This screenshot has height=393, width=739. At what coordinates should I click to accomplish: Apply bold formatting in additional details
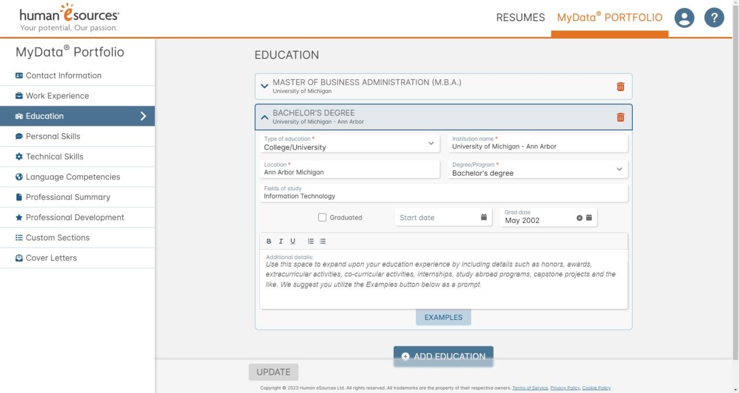point(268,241)
